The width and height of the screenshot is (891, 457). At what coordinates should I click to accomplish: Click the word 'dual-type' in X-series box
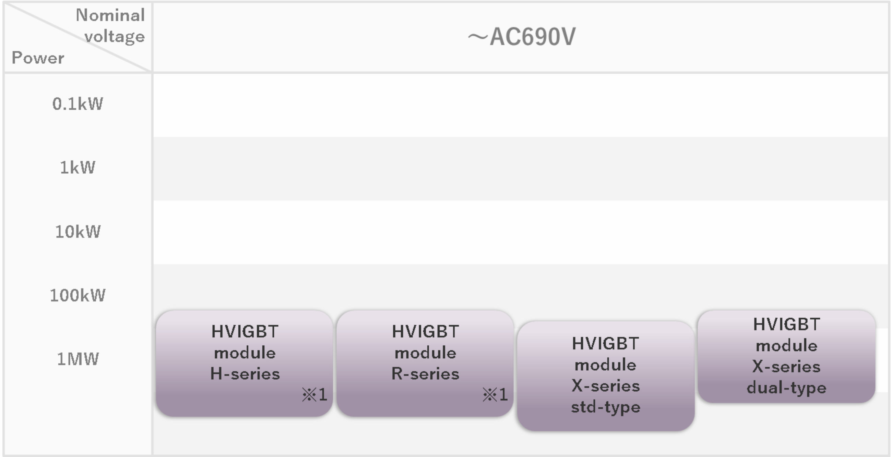coord(786,388)
